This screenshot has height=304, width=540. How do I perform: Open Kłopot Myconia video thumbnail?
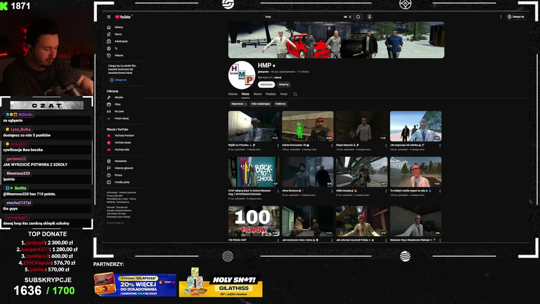(x=362, y=126)
